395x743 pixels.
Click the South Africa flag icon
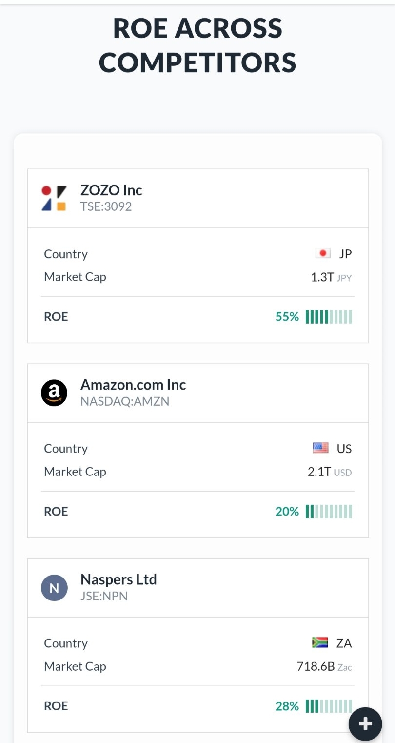320,643
